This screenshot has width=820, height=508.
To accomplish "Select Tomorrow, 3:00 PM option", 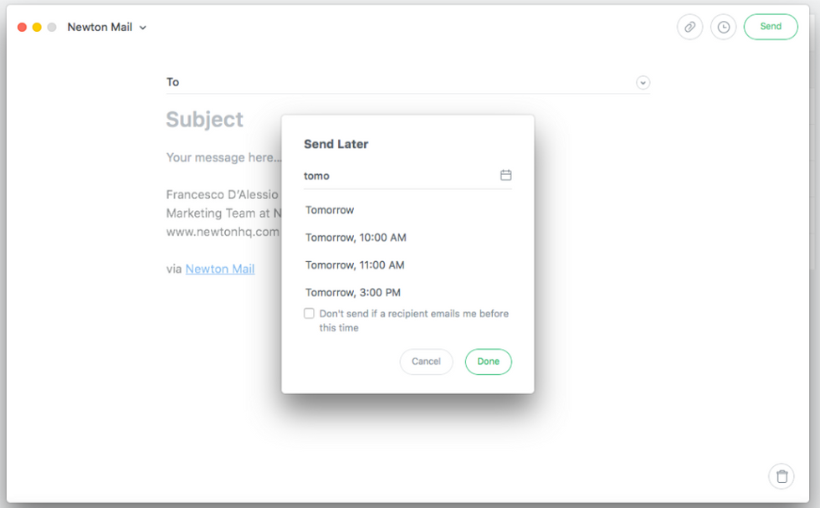I will pyautogui.click(x=353, y=292).
